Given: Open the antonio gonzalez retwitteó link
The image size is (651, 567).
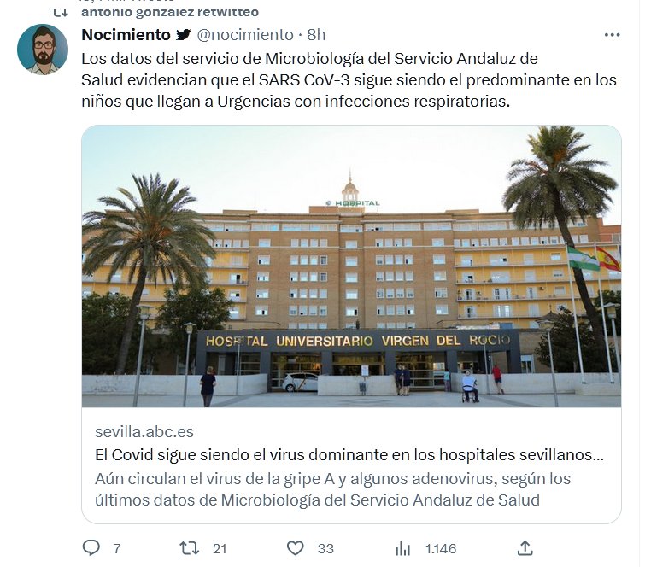Looking at the screenshot, I should [x=170, y=12].
